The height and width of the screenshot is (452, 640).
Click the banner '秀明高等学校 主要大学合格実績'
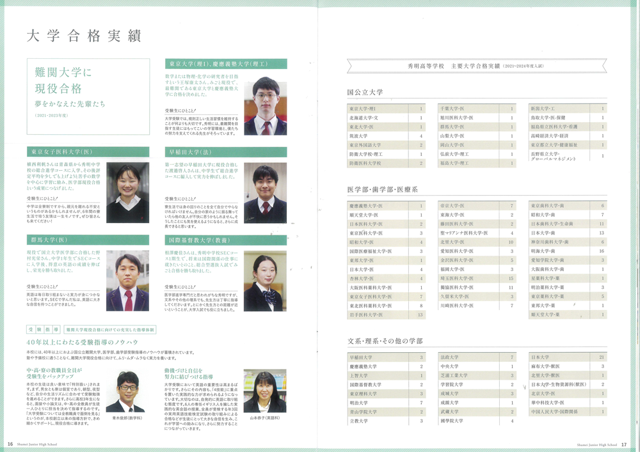point(477,66)
